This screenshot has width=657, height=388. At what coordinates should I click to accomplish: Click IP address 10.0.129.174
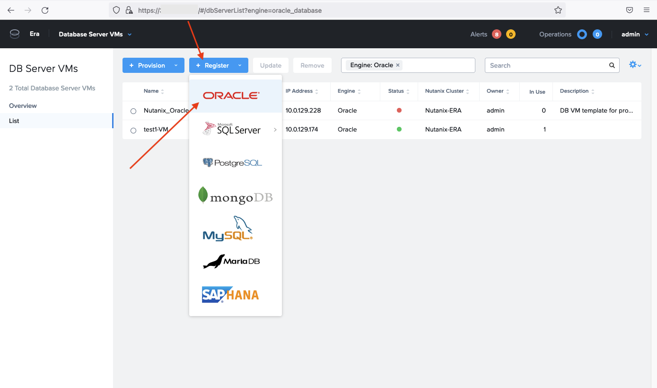click(302, 129)
